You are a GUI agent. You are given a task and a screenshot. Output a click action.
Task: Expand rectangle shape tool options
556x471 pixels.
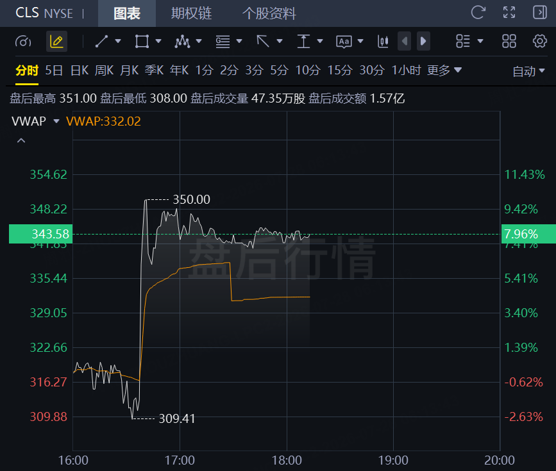coord(158,41)
